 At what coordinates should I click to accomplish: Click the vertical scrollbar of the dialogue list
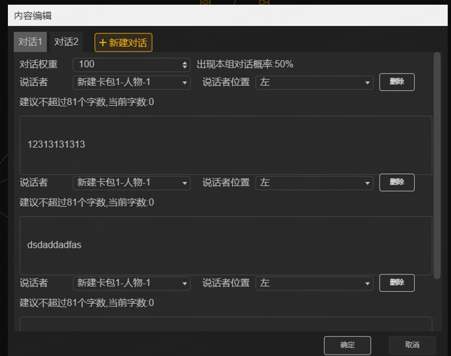coord(437,165)
